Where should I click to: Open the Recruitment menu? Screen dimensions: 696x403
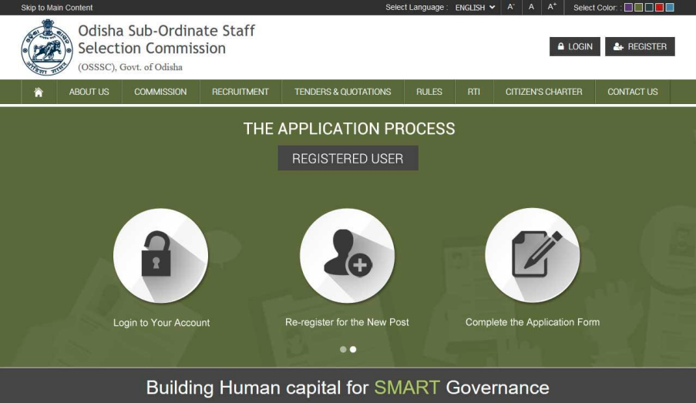240,92
